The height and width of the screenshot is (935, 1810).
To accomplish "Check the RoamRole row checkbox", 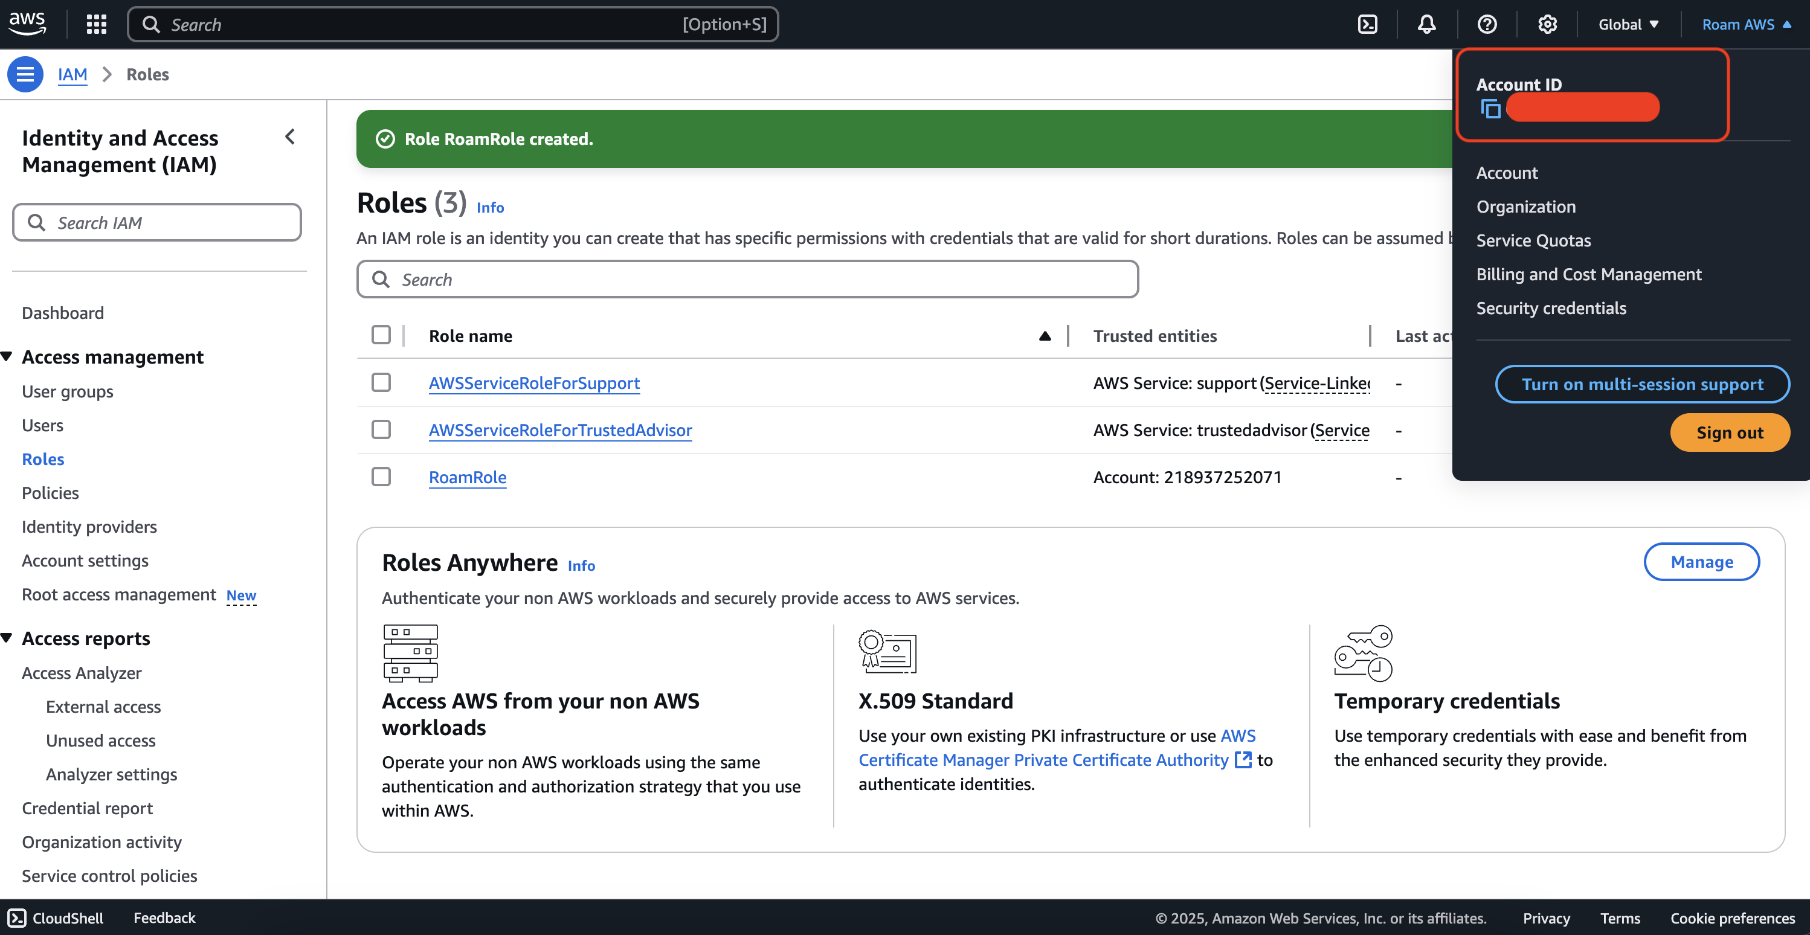I will pos(381,477).
